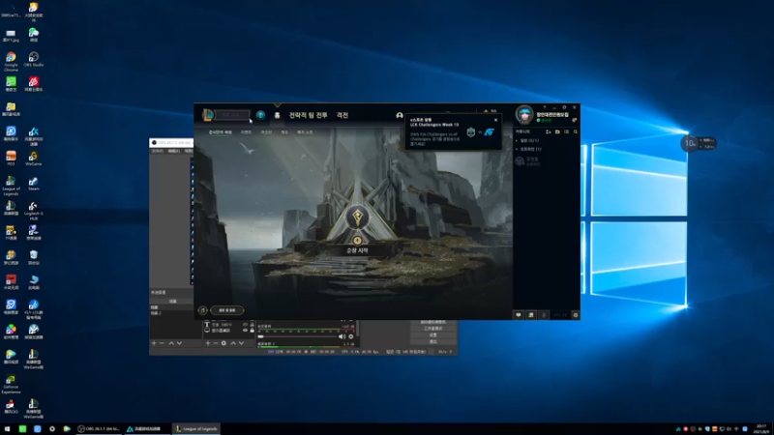
Task: Open the help question mark in League client
Action: point(545,107)
